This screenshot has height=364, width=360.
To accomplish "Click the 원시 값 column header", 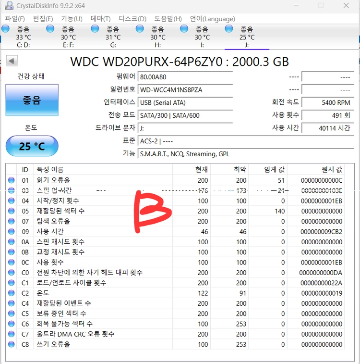I will pyautogui.click(x=316, y=169).
